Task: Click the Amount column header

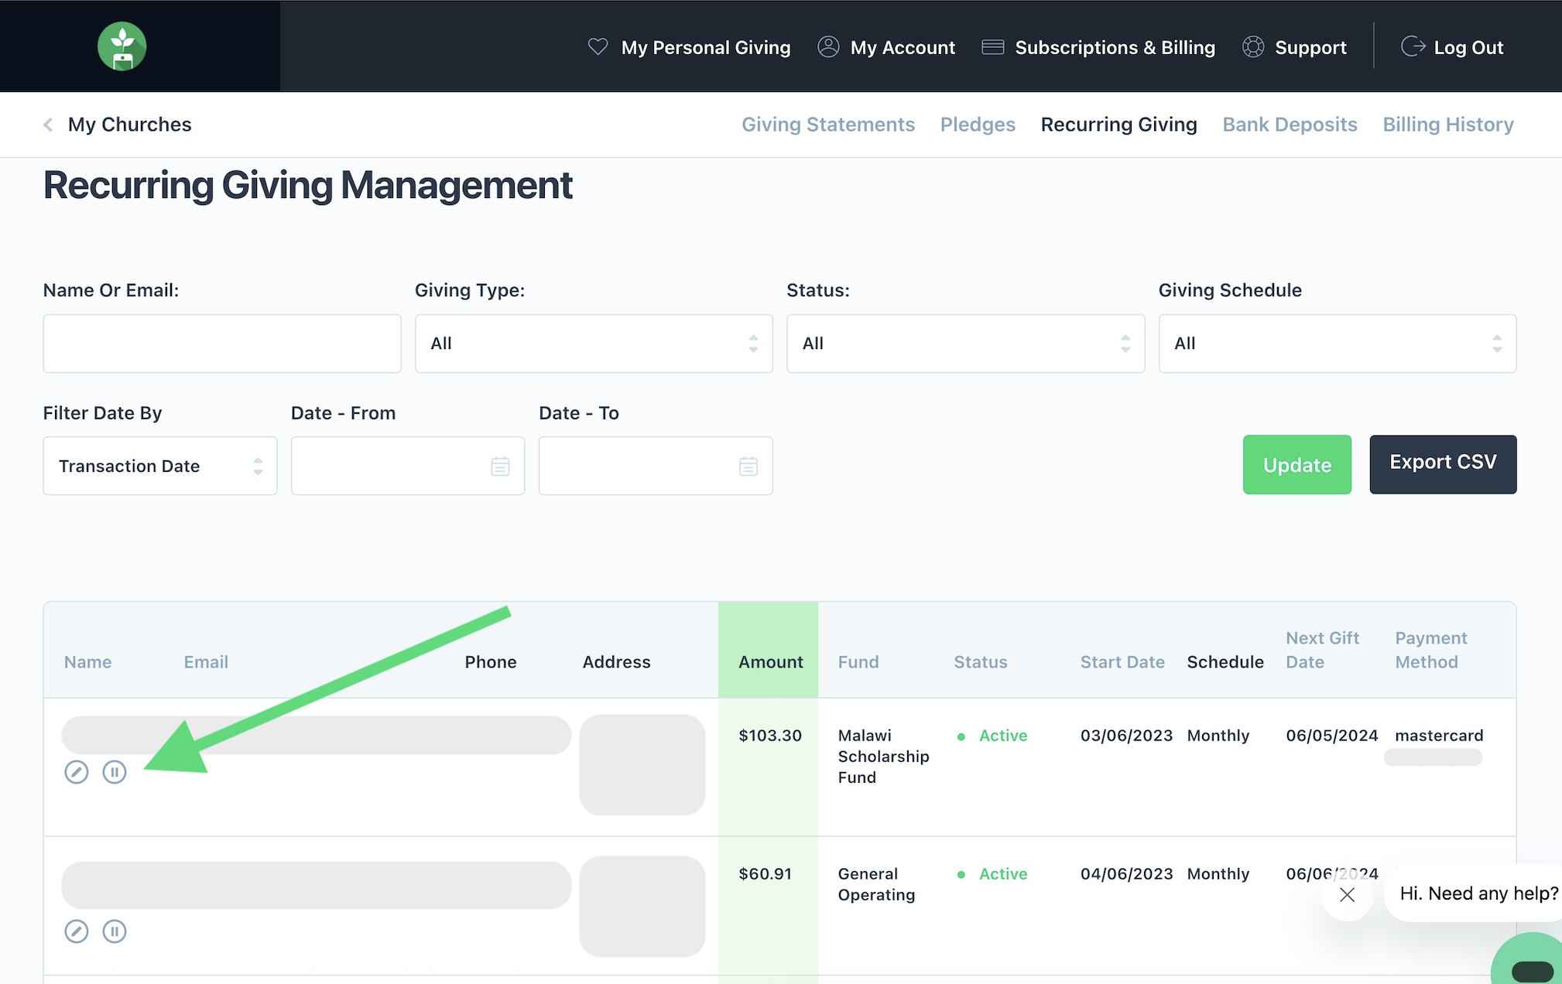Action: tap(770, 662)
